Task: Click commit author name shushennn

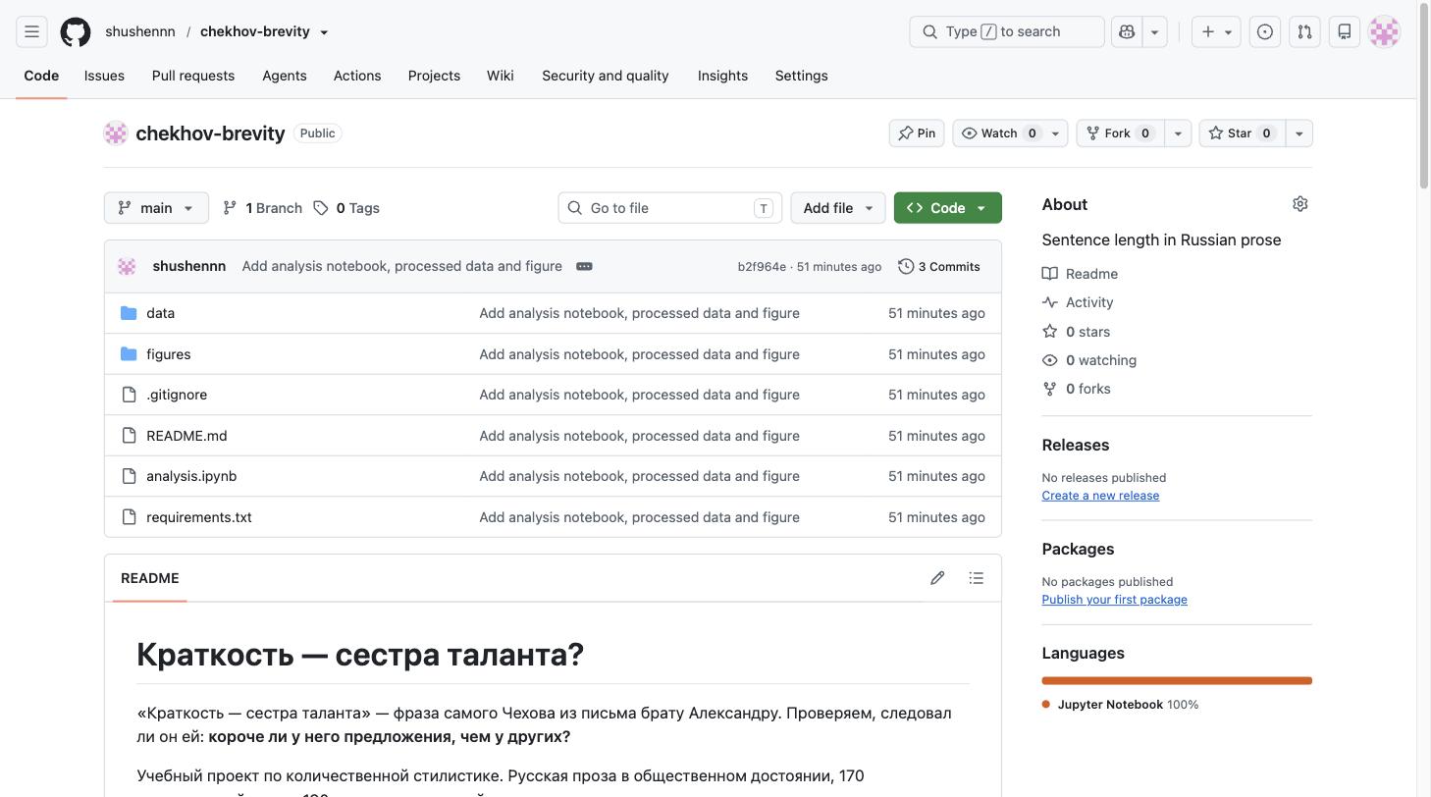Action: (x=189, y=266)
